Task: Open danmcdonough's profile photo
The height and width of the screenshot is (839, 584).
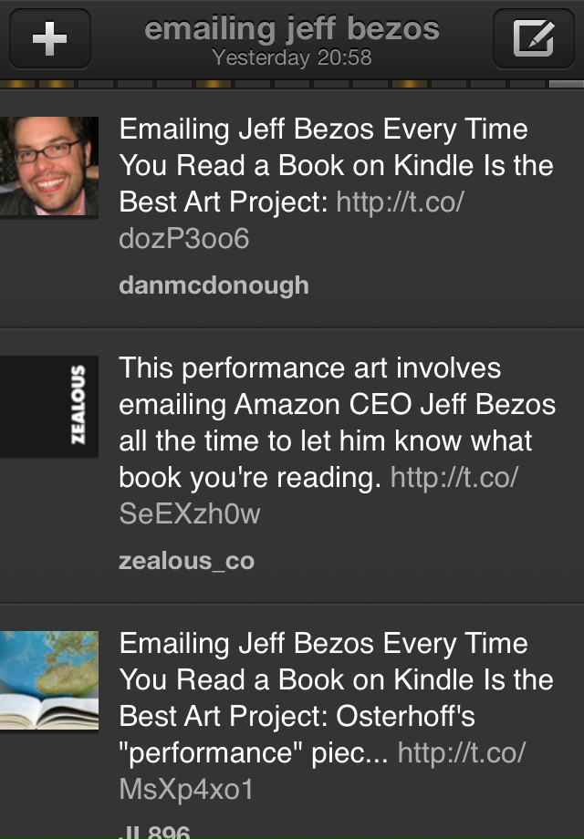Action: (49, 166)
